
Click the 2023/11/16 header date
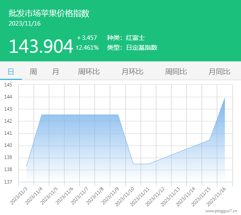(x=25, y=23)
